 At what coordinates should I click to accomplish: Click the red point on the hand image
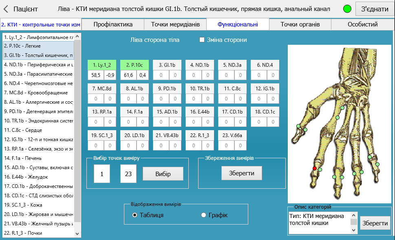[x=314, y=168]
